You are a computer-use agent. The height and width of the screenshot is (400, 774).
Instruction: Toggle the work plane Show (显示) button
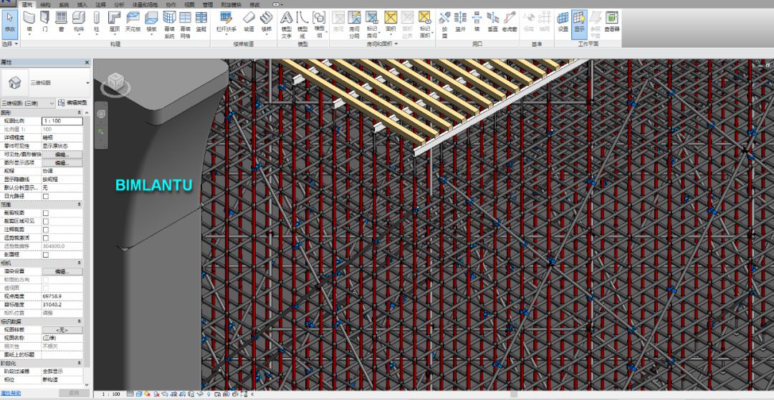pyautogui.click(x=579, y=23)
